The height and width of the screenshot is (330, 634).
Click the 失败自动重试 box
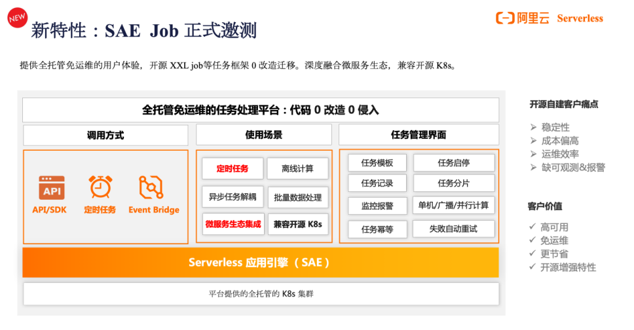coord(453,229)
